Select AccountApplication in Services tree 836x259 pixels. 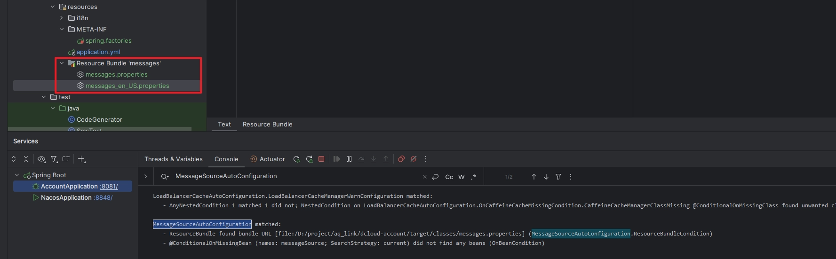(69, 186)
